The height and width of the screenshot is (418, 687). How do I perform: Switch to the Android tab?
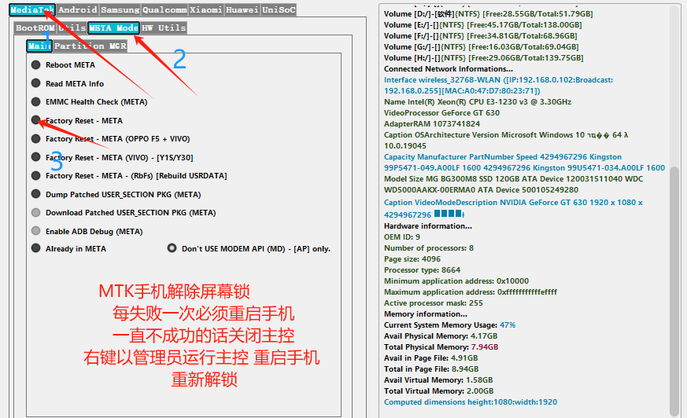[x=78, y=9]
